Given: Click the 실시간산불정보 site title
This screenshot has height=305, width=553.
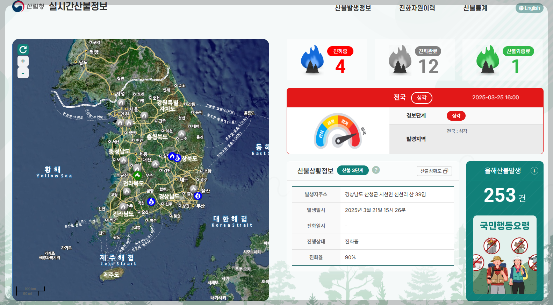Looking at the screenshot, I should [x=78, y=6].
